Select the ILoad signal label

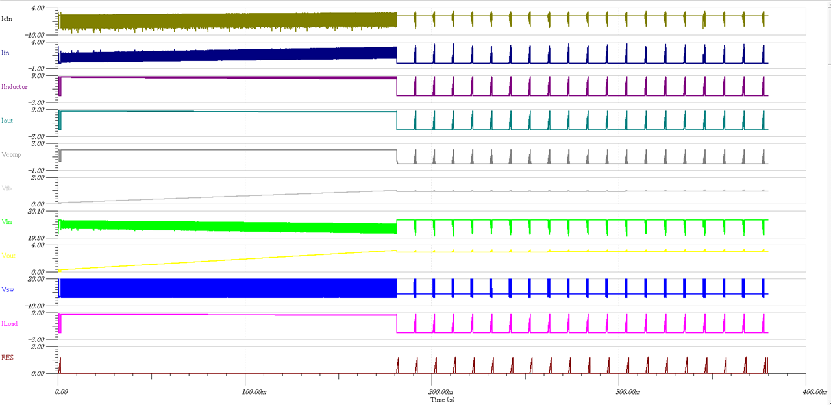click(10, 323)
